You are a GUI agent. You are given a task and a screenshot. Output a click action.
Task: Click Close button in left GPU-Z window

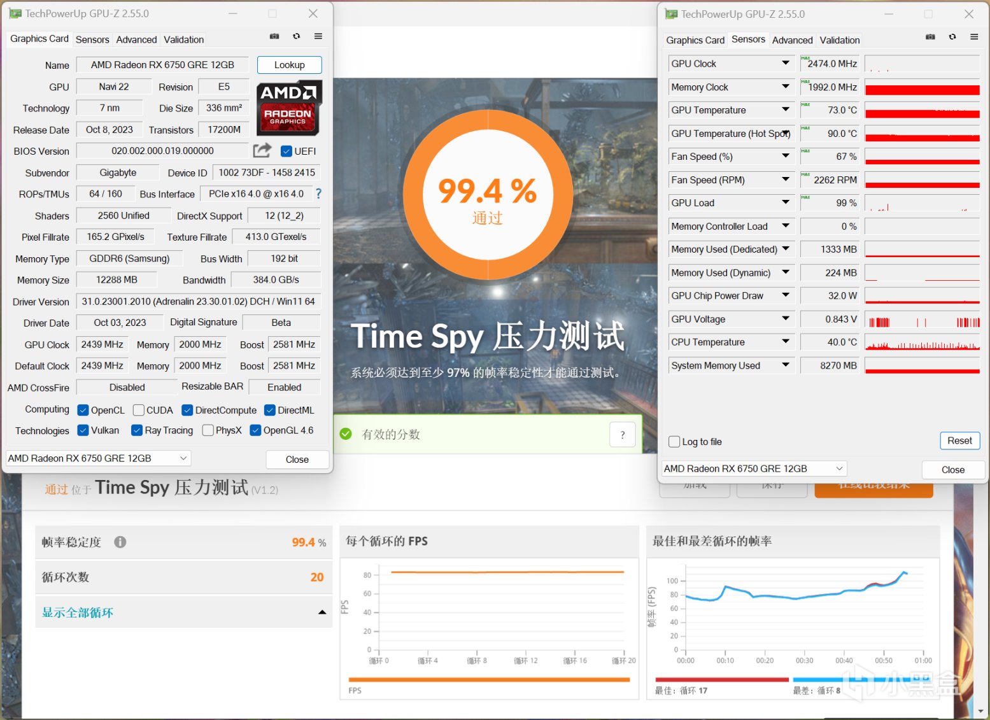297,460
